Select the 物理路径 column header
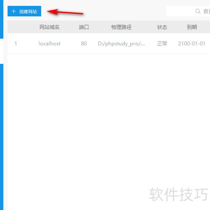This screenshot has width=210, height=210. coord(121,27)
